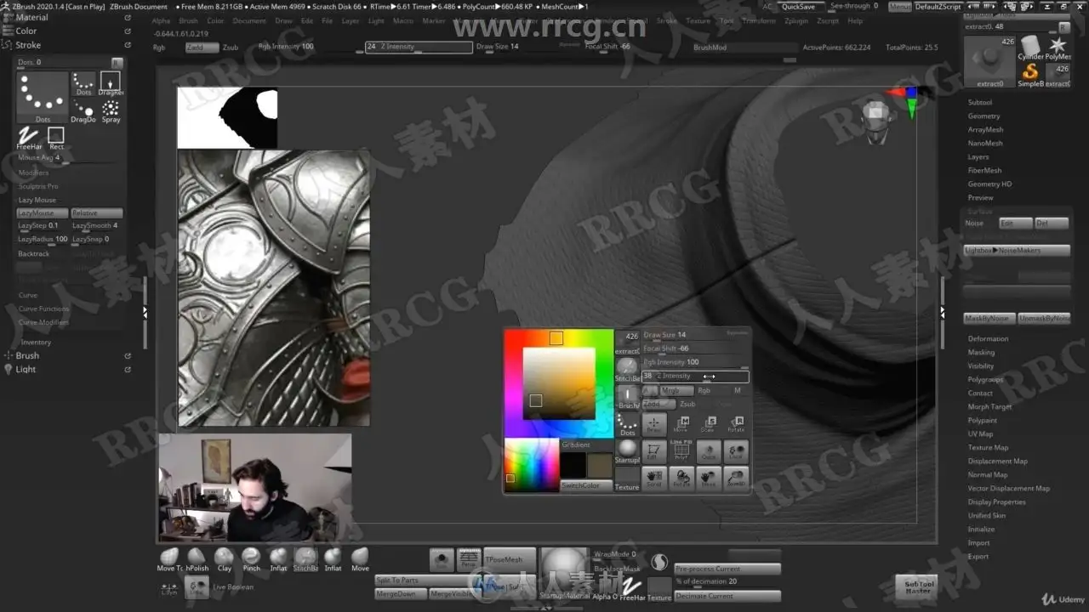The image size is (1089, 612).
Task: Expand the Polygroups subpalette
Action: coord(985,379)
